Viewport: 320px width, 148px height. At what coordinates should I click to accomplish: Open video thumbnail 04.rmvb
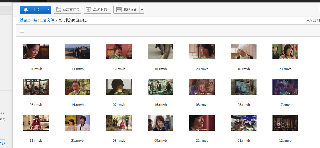point(36,51)
